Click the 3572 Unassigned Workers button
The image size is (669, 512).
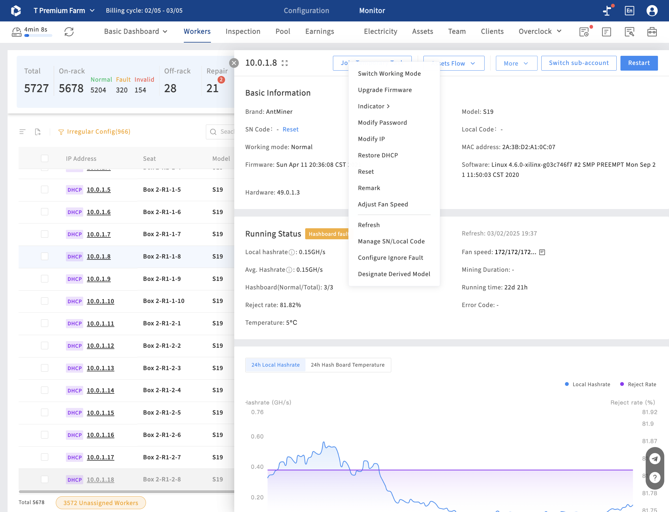pyautogui.click(x=101, y=503)
